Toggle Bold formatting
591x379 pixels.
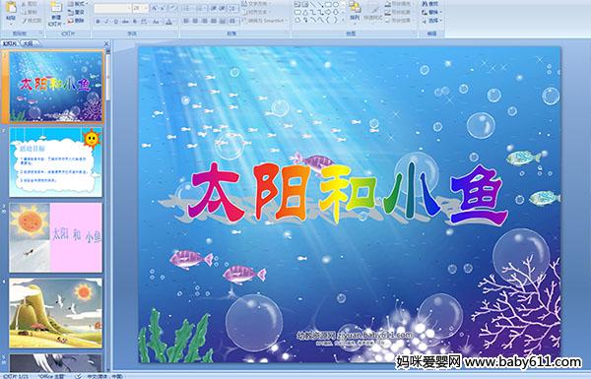coord(98,22)
